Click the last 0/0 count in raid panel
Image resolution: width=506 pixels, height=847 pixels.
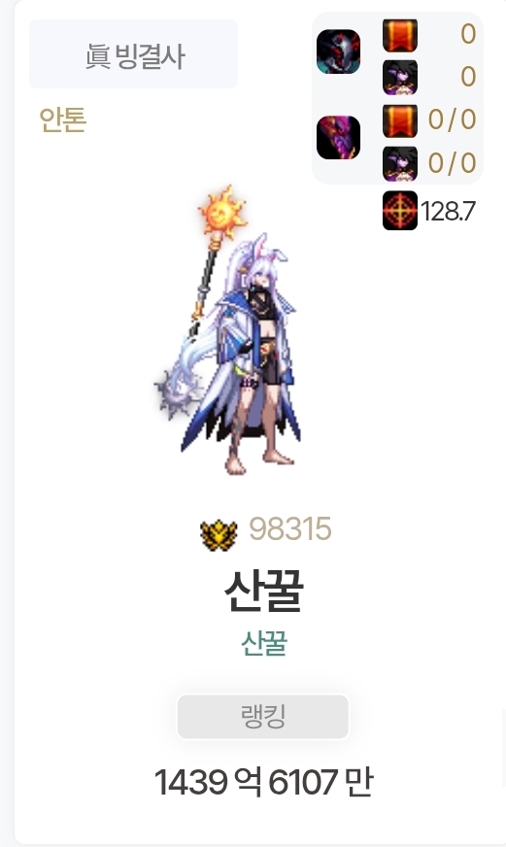(452, 162)
